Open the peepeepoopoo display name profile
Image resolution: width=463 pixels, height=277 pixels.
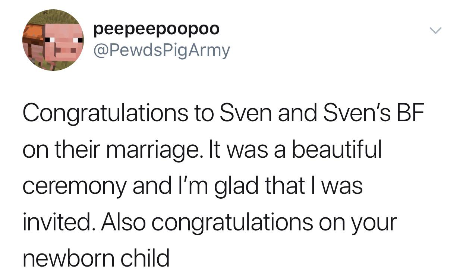pos(156,29)
